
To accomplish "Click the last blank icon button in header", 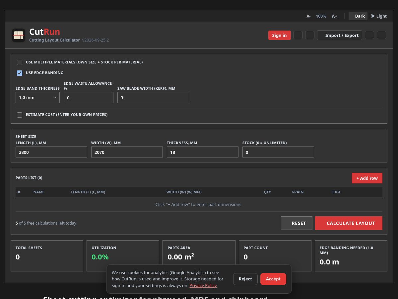I will 381,35.
